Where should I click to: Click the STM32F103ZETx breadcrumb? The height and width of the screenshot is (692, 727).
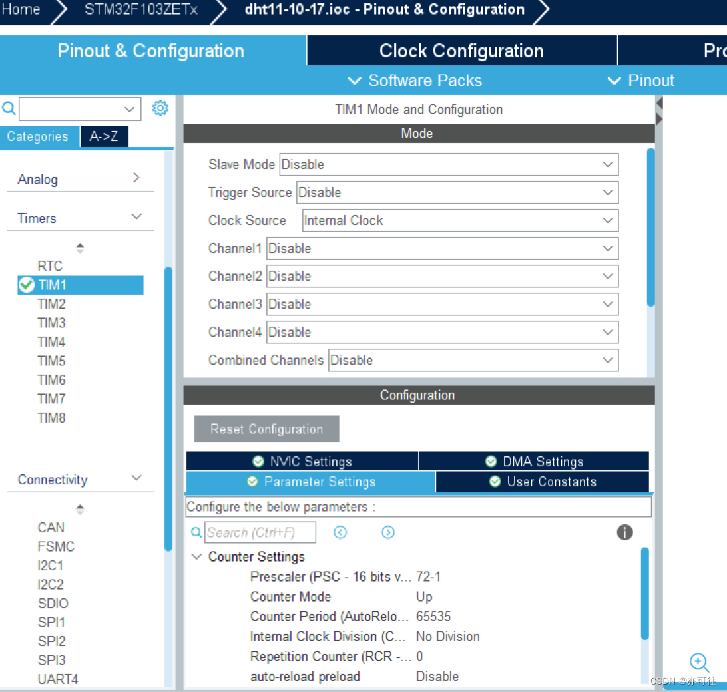click(141, 9)
